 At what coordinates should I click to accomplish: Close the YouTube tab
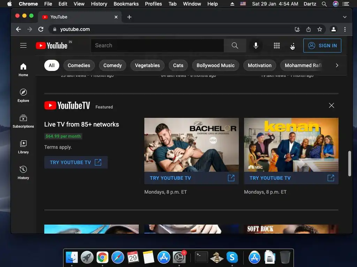click(116, 17)
